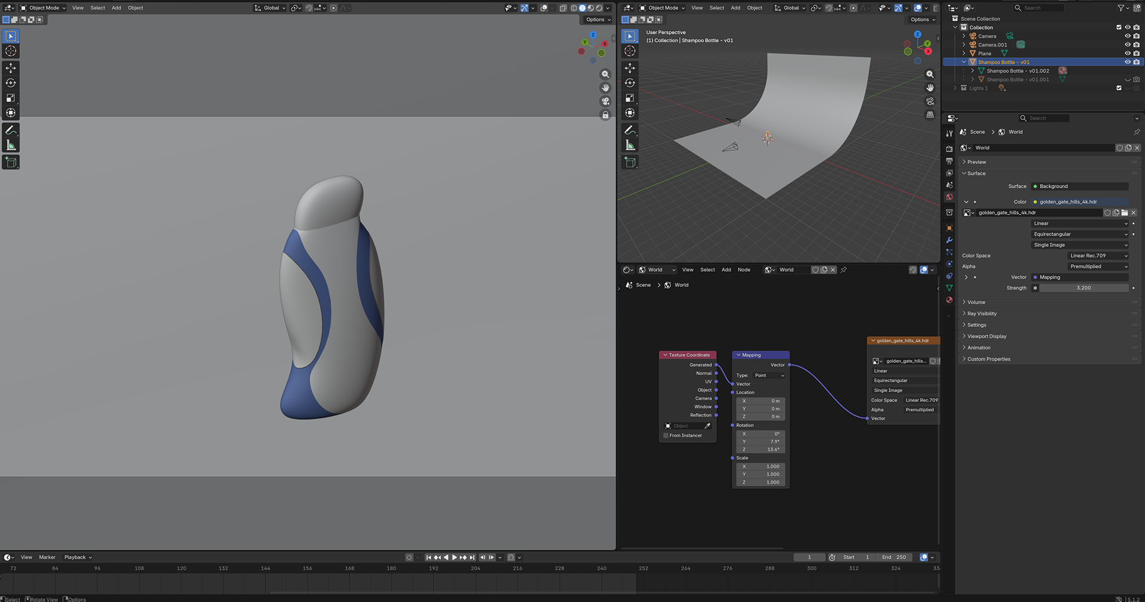Image resolution: width=1145 pixels, height=602 pixels.
Task: Open the Equirectangular projection dropdown
Action: tap(1081, 234)
